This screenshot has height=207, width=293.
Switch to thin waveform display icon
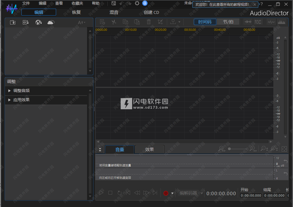(x=271, y=22)
